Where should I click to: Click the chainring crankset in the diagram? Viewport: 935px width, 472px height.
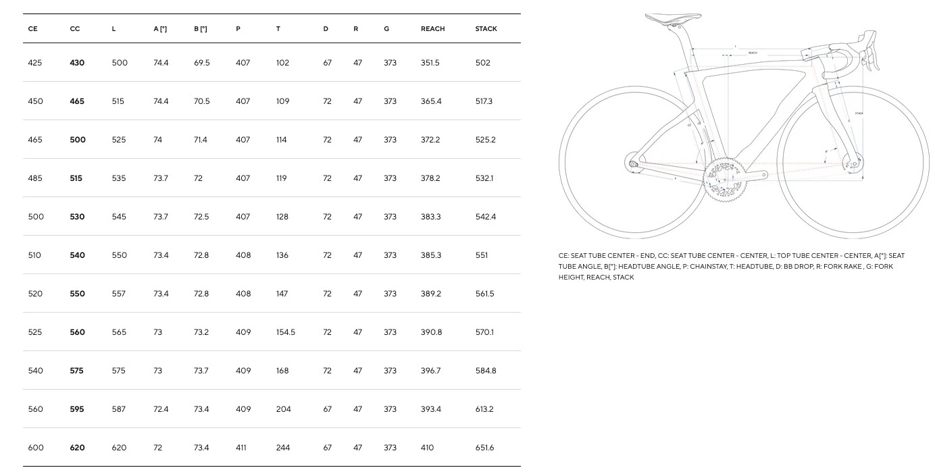pyautogui.click(x=724, y=179)
